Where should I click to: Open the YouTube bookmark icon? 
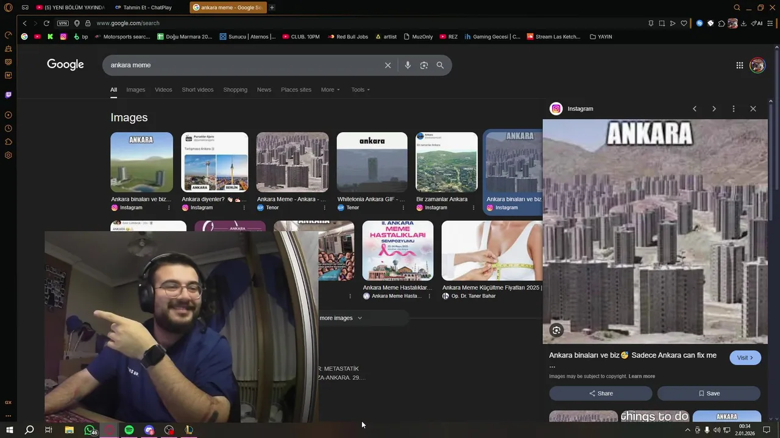(x=37, y=36)
